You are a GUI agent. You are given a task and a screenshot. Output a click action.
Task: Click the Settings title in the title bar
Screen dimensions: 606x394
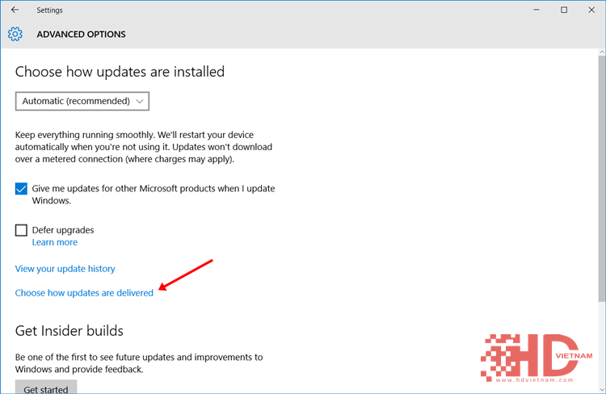49,10
